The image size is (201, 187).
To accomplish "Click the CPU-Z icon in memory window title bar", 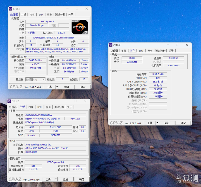I will click(x=111, y=45).
